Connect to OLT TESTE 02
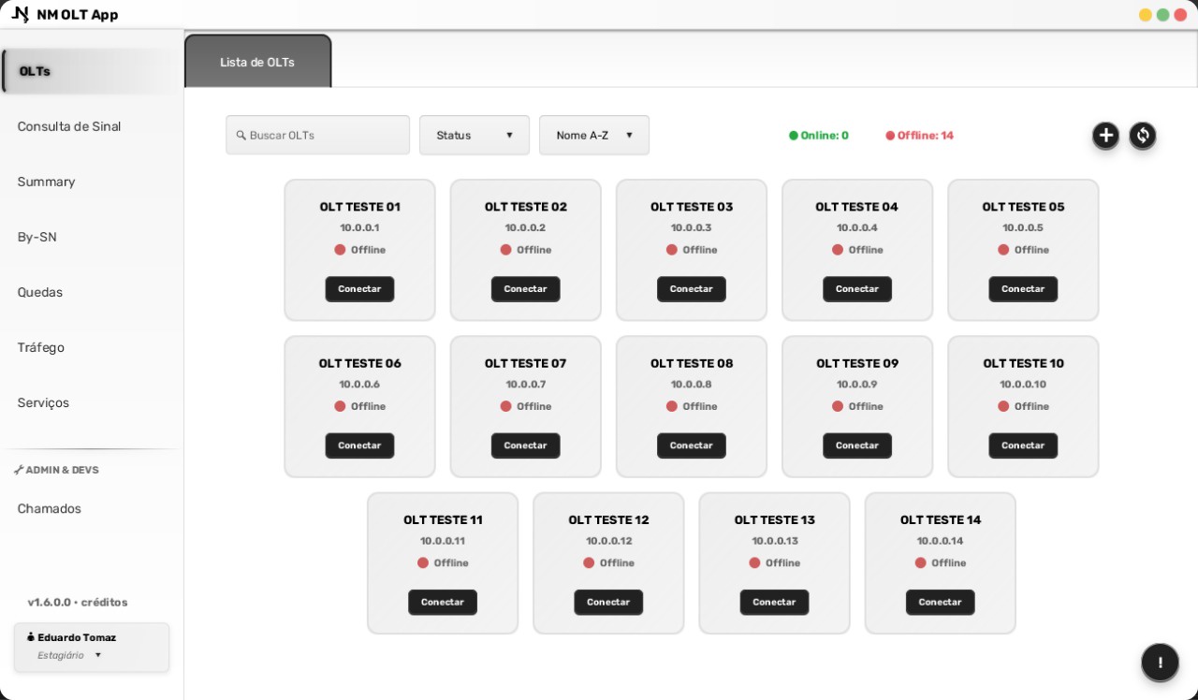The image size is (1198, 700). tap(525, 289)
